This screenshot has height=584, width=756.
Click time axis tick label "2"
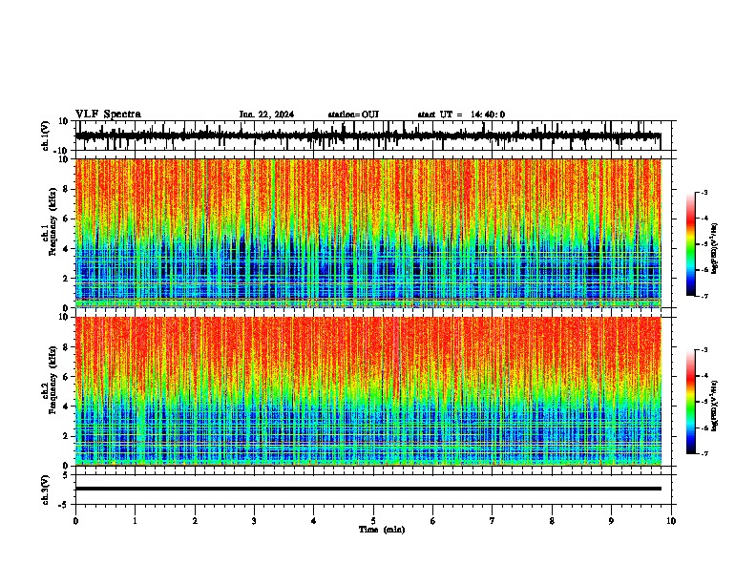click(195, 521)
